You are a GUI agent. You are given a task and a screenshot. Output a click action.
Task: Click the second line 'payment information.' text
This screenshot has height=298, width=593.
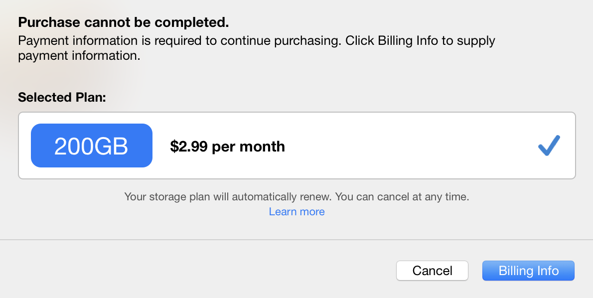79,56
